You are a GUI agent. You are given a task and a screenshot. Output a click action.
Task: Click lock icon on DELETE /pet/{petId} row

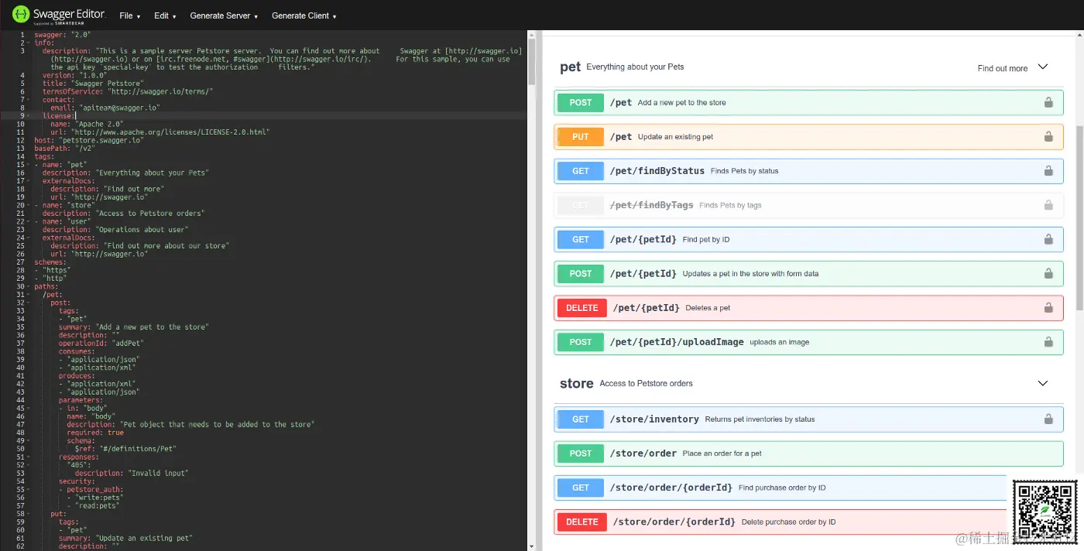(x=1048, y=307)
